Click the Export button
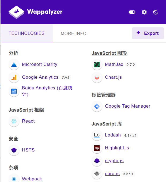The image size is (166, 182). click(148, 33)
